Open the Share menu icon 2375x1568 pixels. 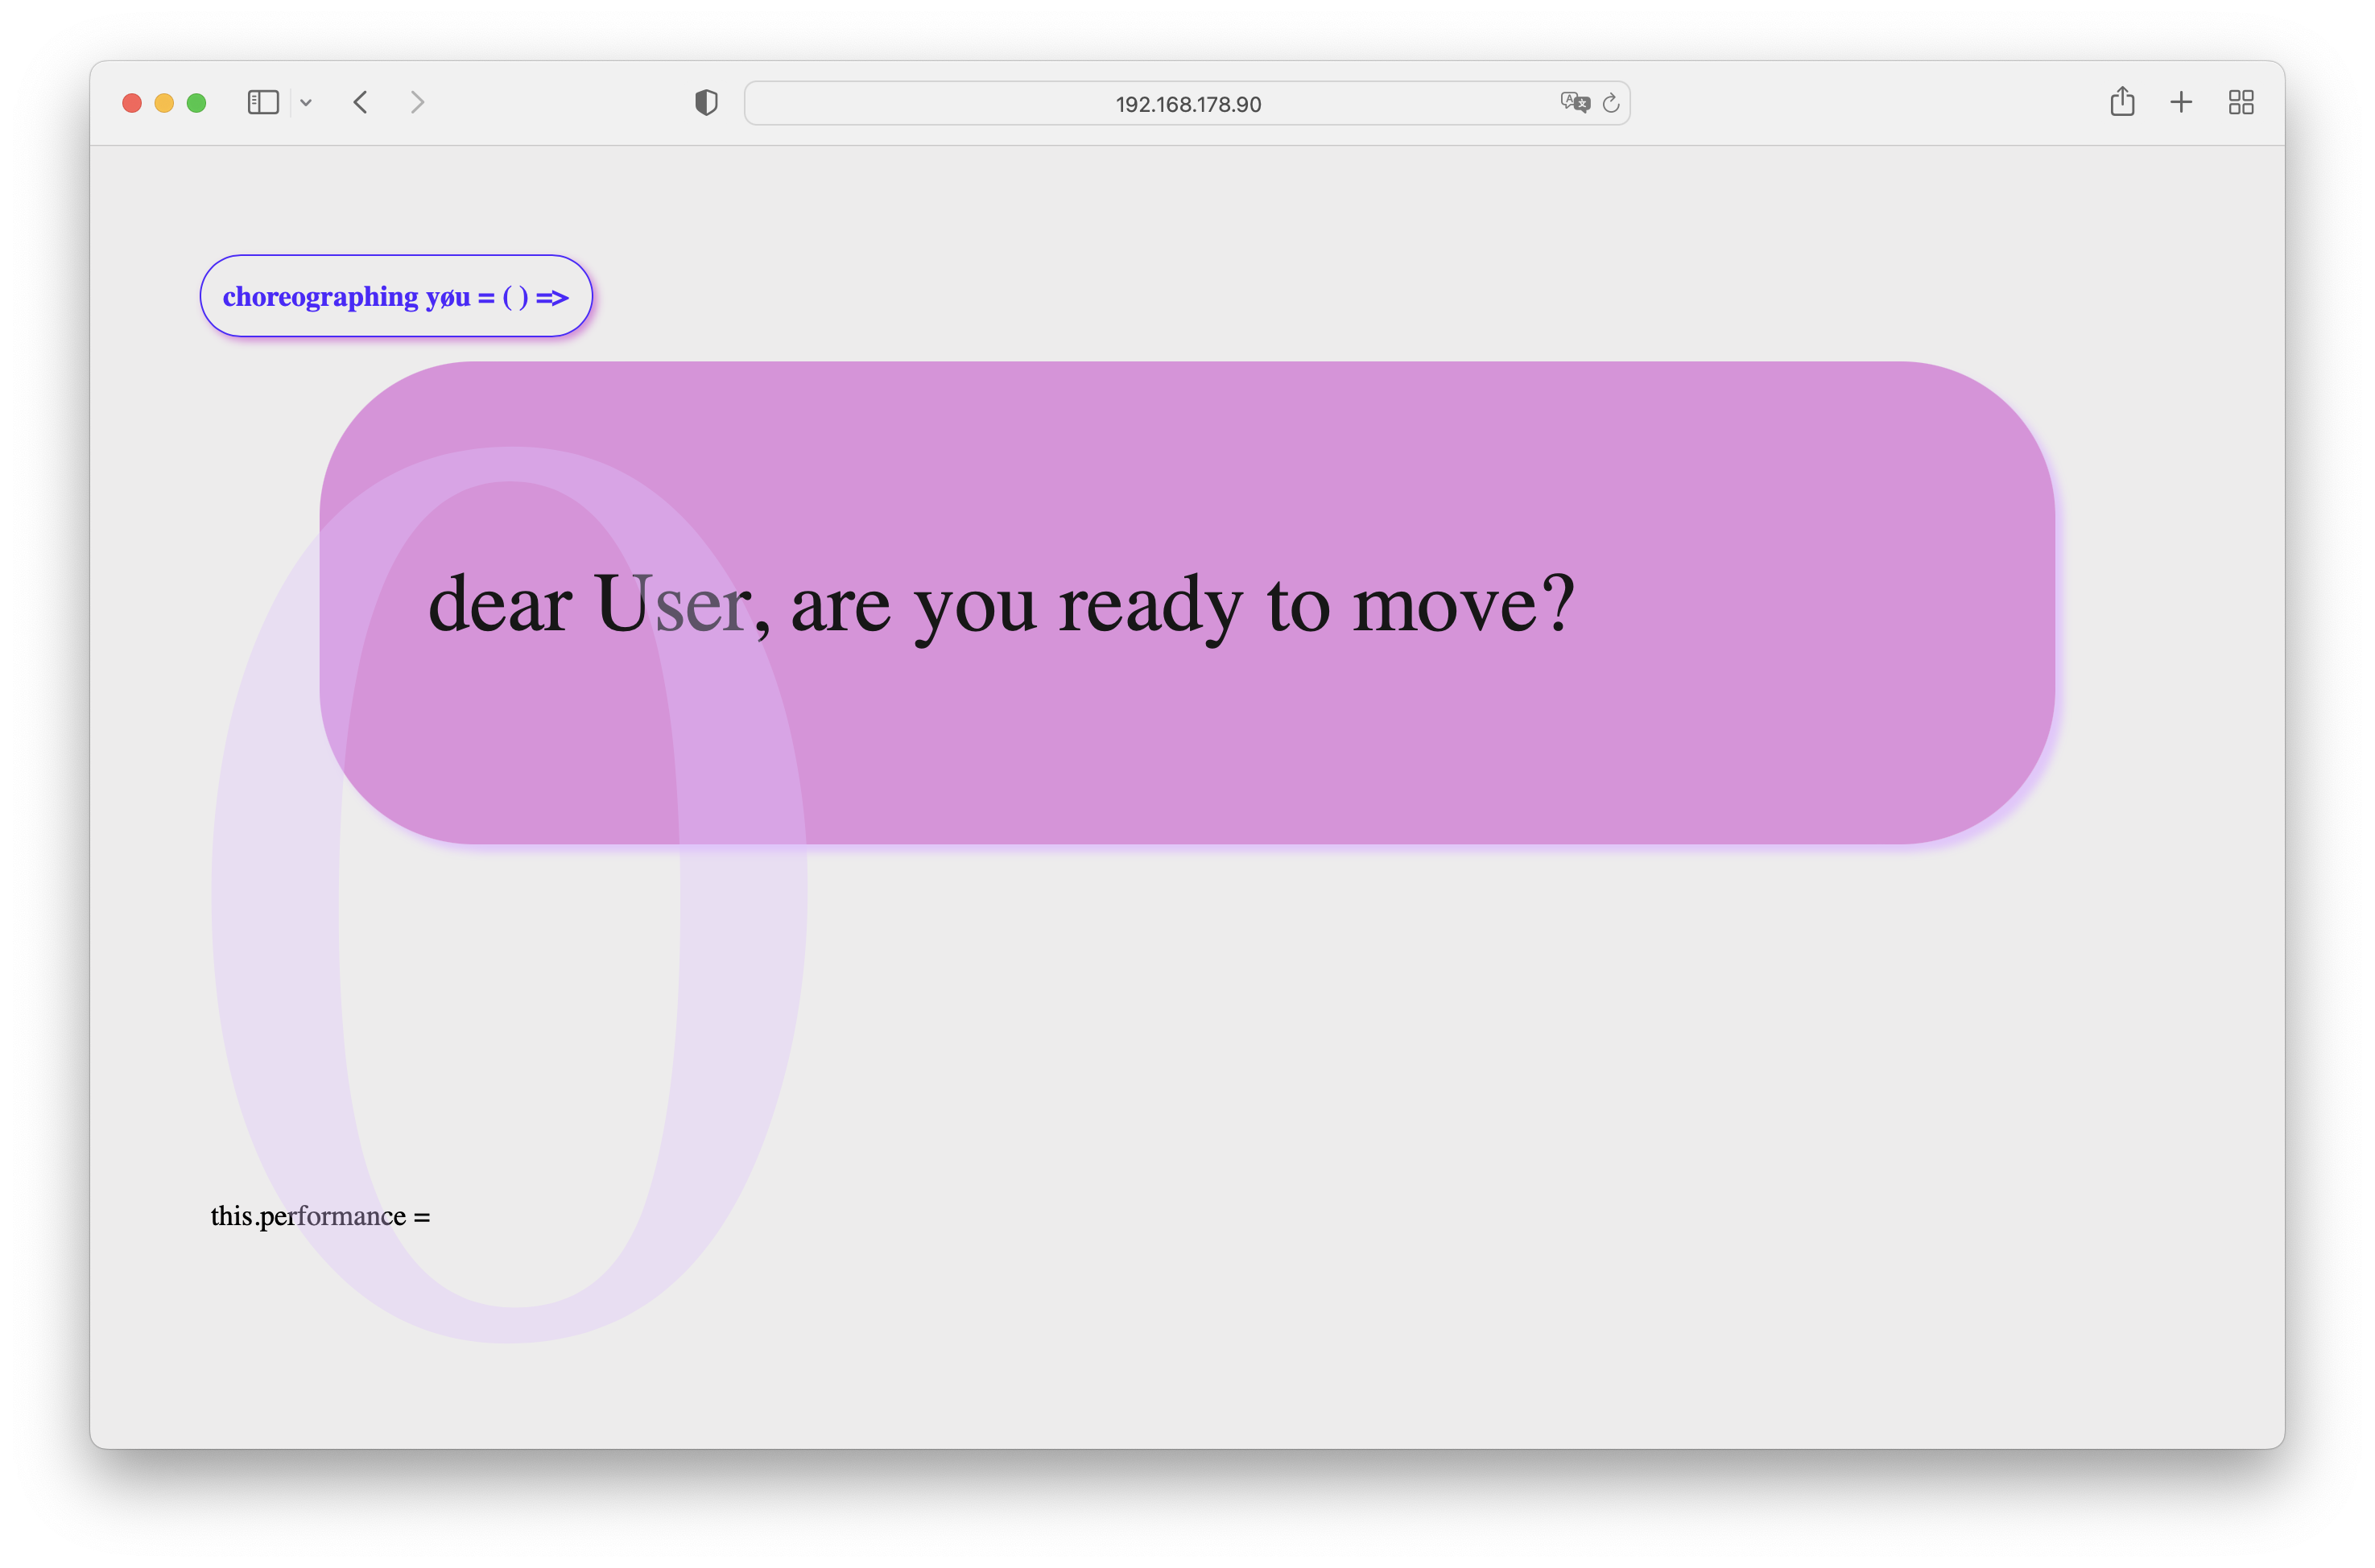(2122, 101)
